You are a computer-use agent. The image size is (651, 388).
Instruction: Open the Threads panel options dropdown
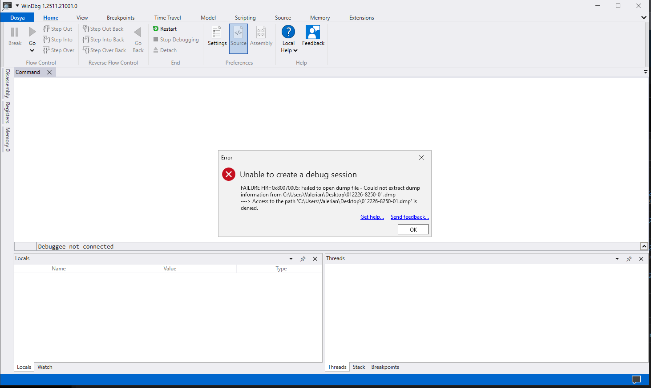coord(617,259)
